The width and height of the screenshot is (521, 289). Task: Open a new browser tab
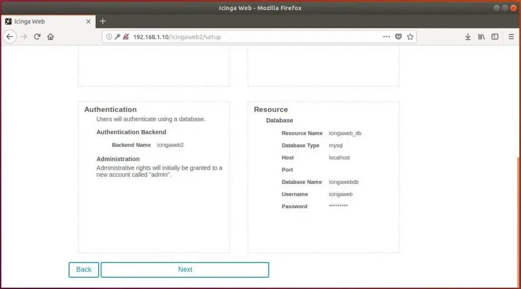[x=103, y=21]
